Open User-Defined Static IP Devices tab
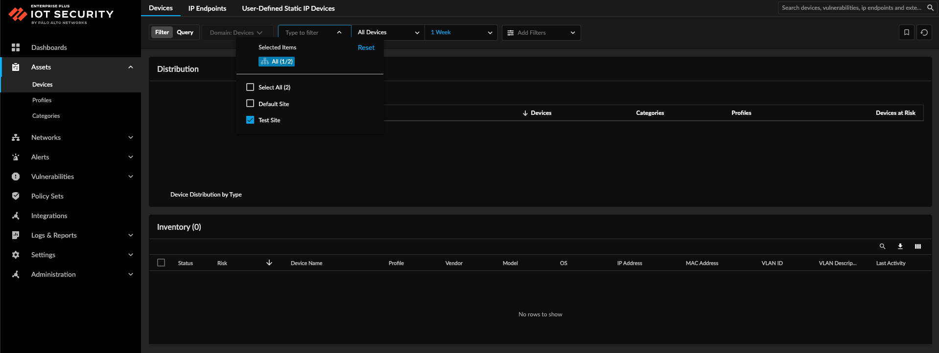This screenshot has width=939, height=353. (288, 8)
